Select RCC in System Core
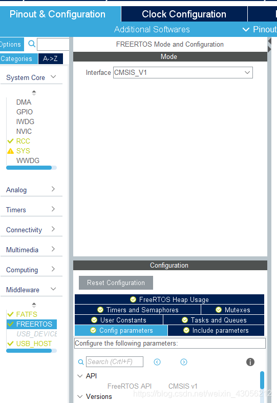277x403 pixels. pyautogui.click(x=23, y=141)
